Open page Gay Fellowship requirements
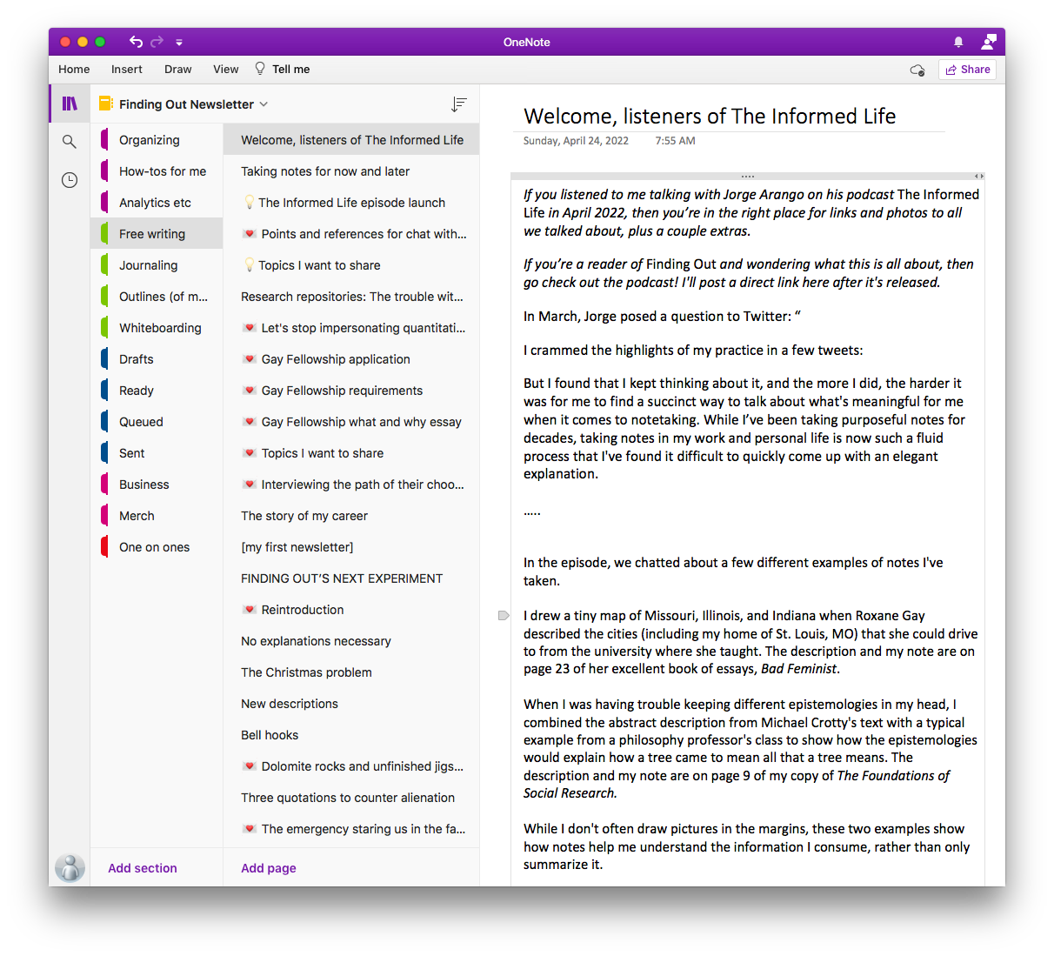Screen dimensions: 1054x956 coord(351,391)
